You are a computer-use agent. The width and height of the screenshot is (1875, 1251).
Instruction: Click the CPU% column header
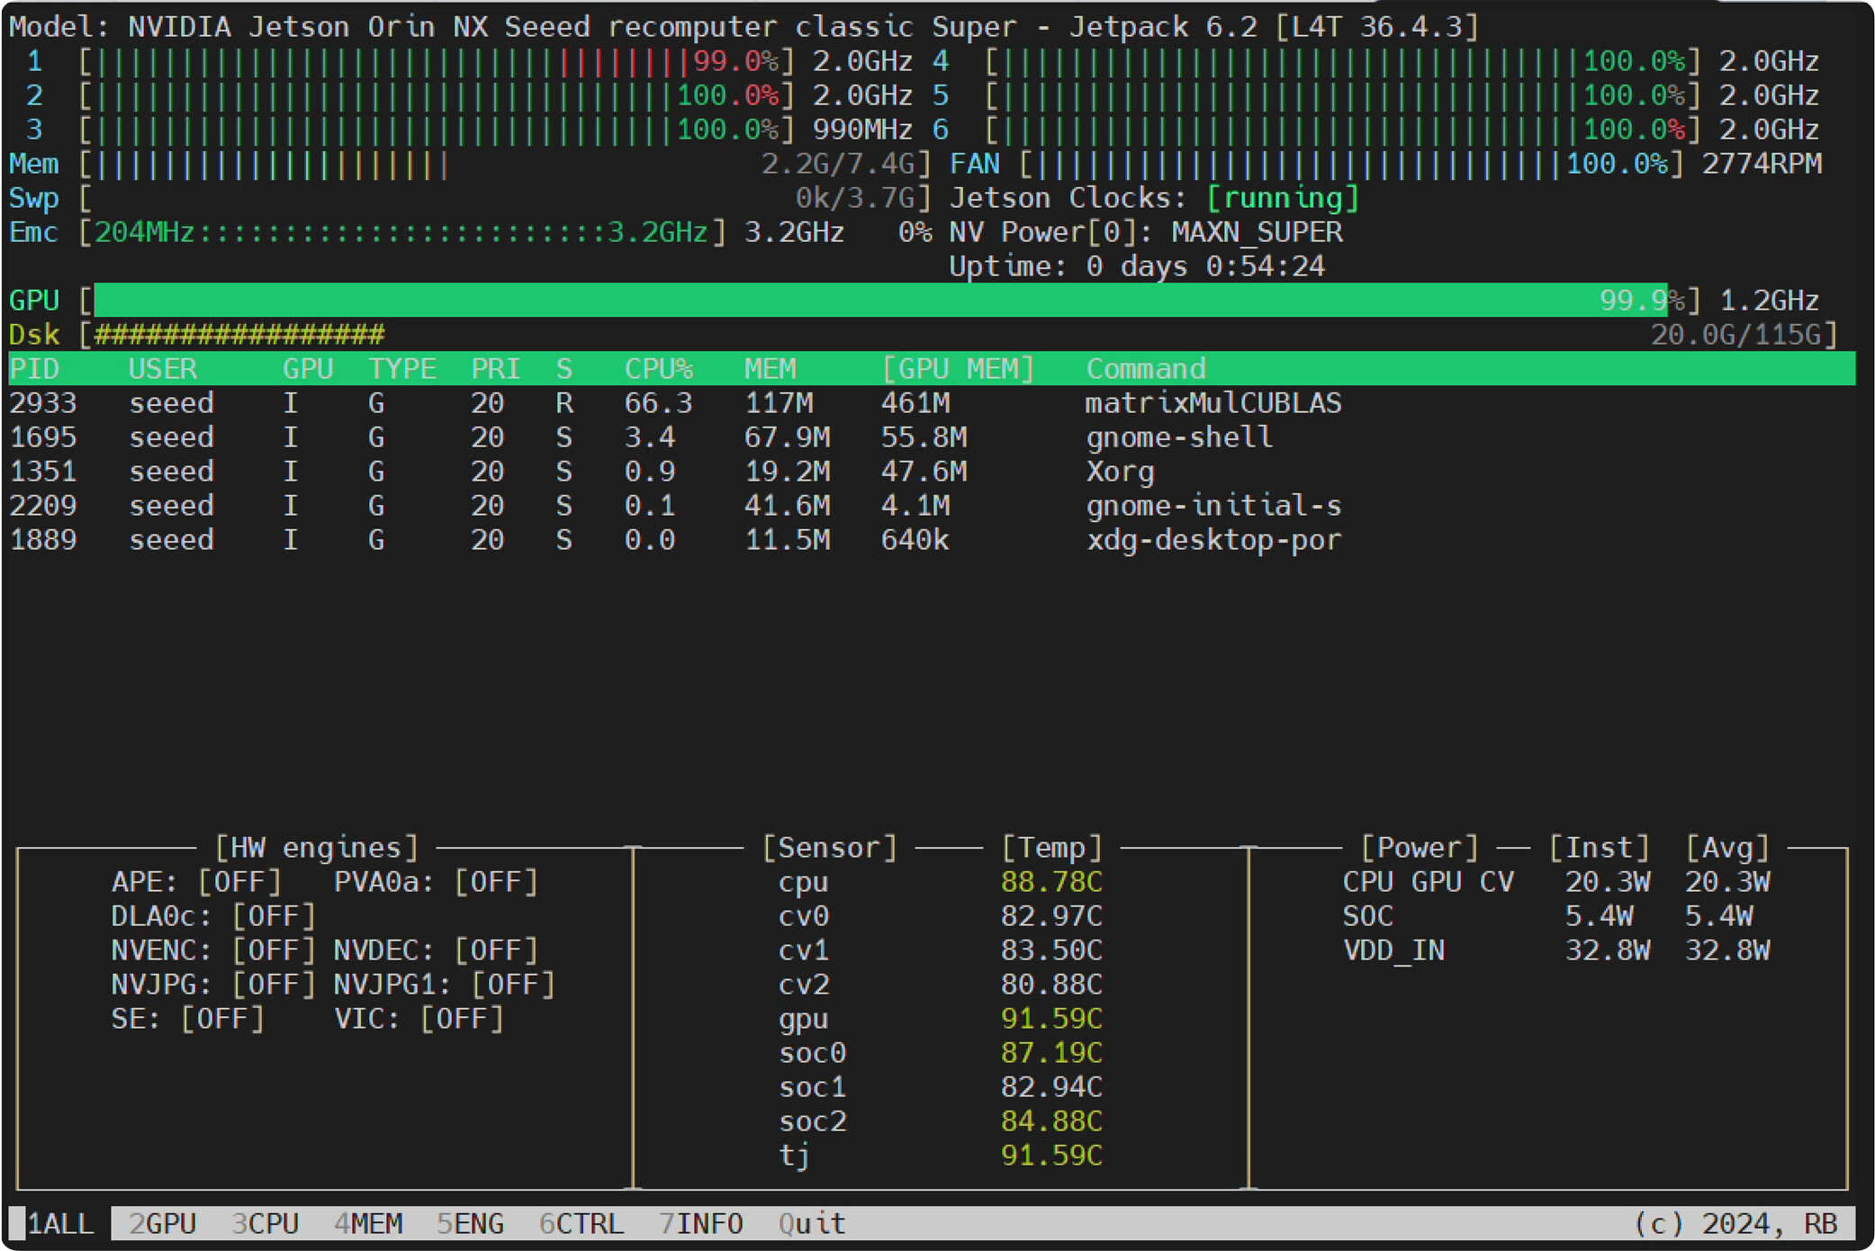(x=659, y=369)
